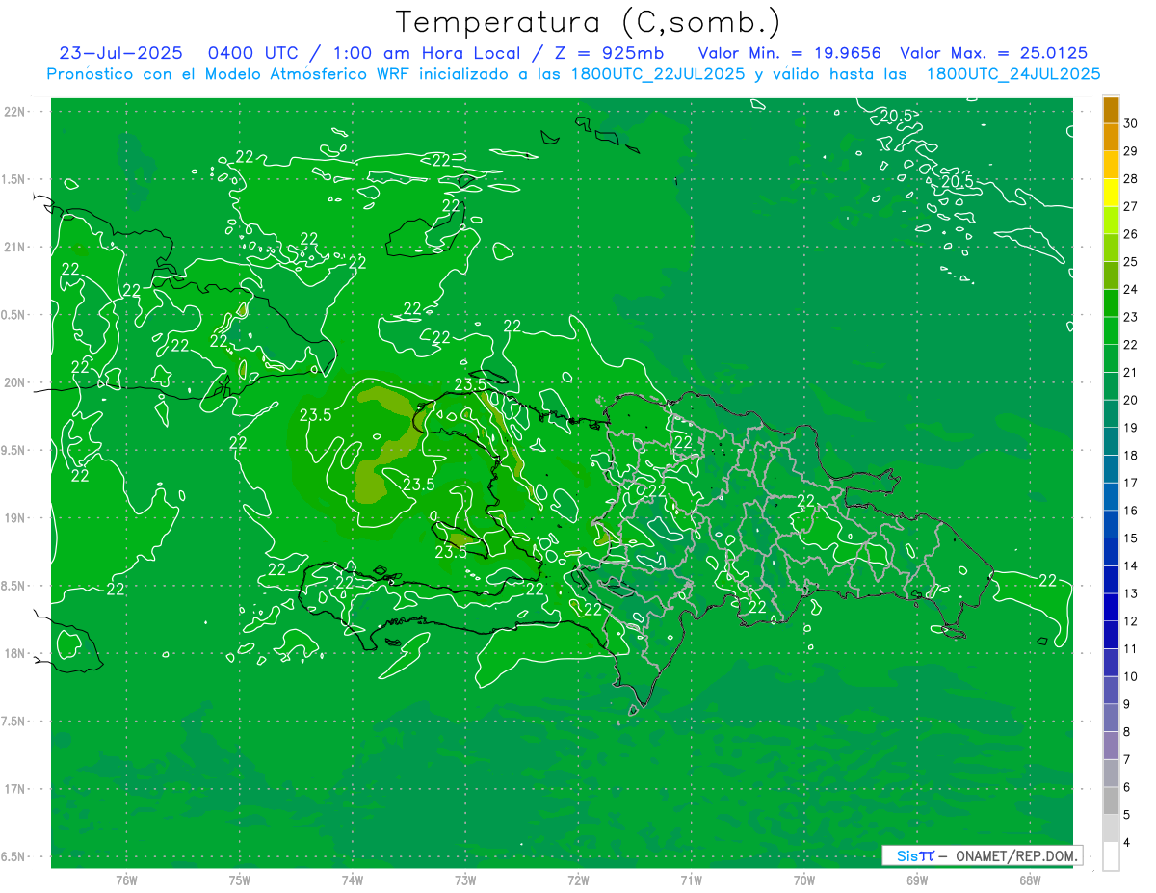
Task: Click the '69W' longitude axis label
Action: pyautogui.click(x=916, y=880)
